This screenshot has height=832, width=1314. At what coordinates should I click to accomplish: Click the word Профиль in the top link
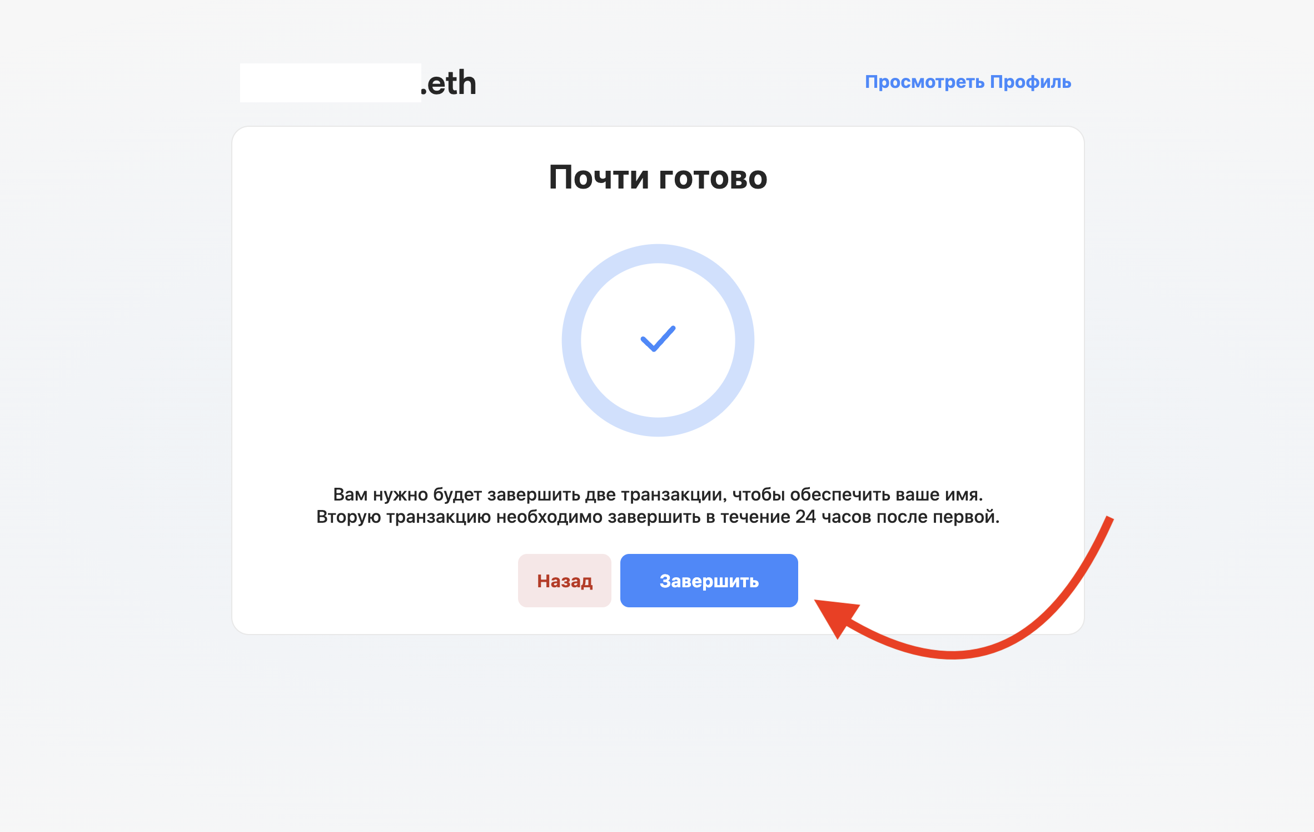click(x=1031, y=82)
